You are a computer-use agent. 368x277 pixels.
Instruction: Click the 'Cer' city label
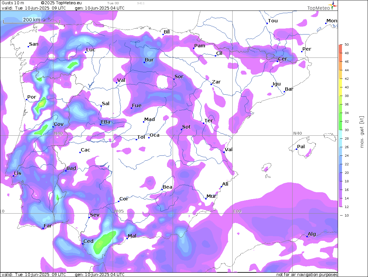(283, 59)
